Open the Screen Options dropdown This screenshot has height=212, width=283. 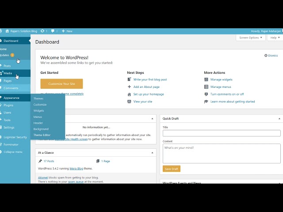click(x=251, y=38)
